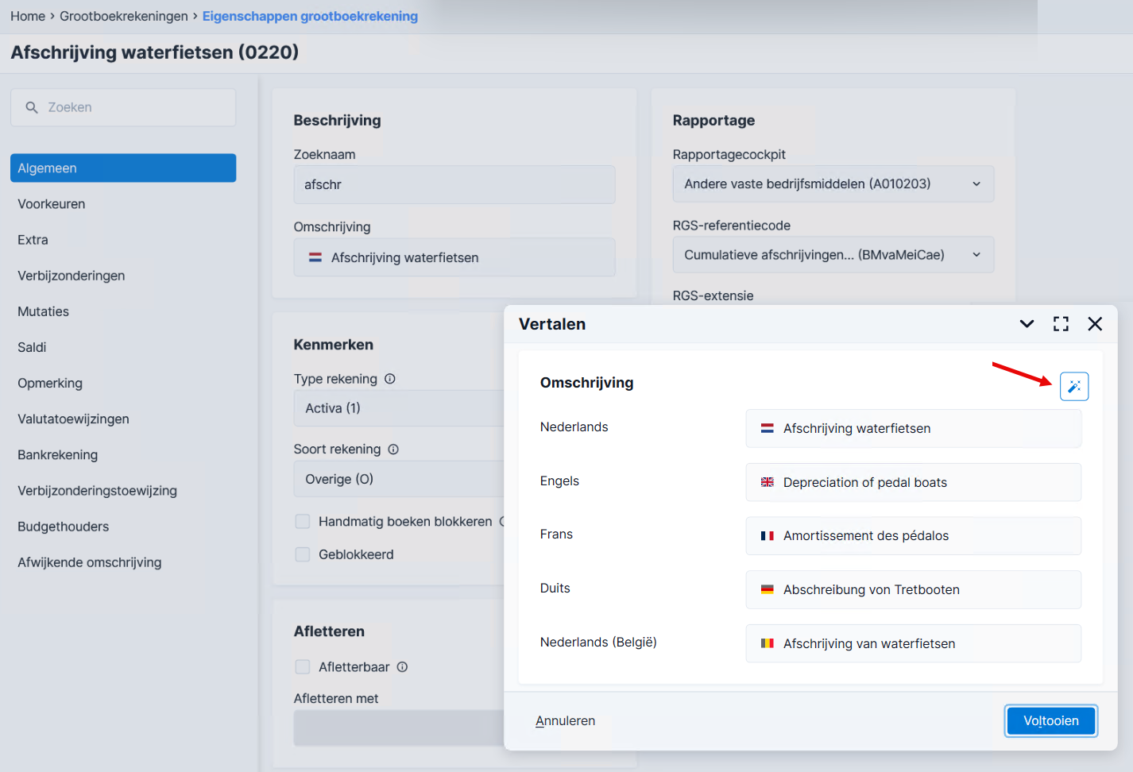Enable the Handmatig boeken blokkeren checkbox
The width and height of the screenshot is (1133, 772).
[x=303, y=522]
